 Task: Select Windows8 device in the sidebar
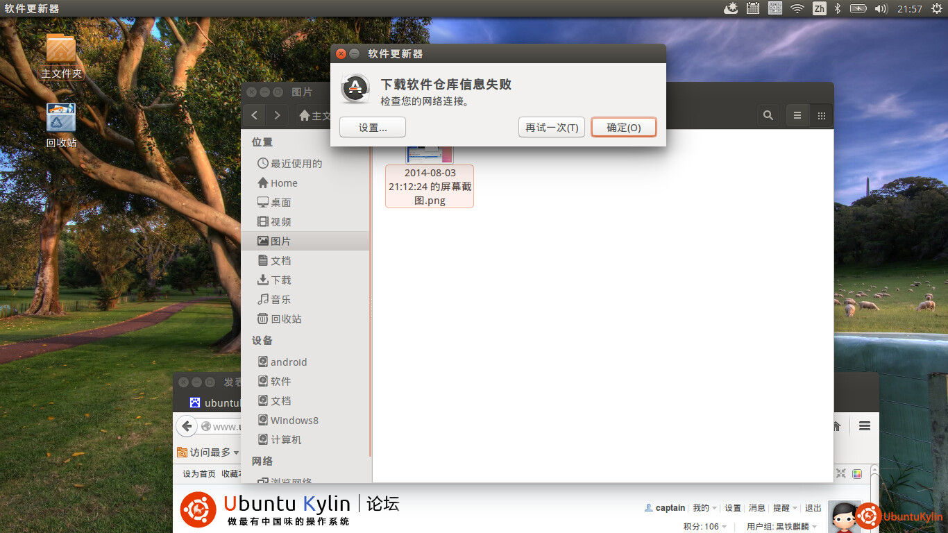[294, 420]
